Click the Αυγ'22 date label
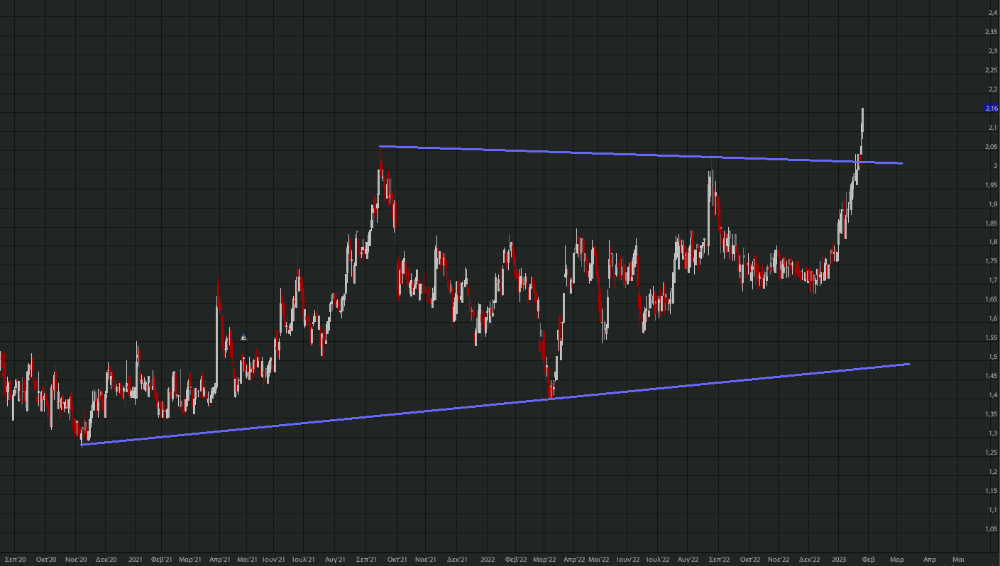This screenshot has width=1000, height=566. (x=688, y=560)
